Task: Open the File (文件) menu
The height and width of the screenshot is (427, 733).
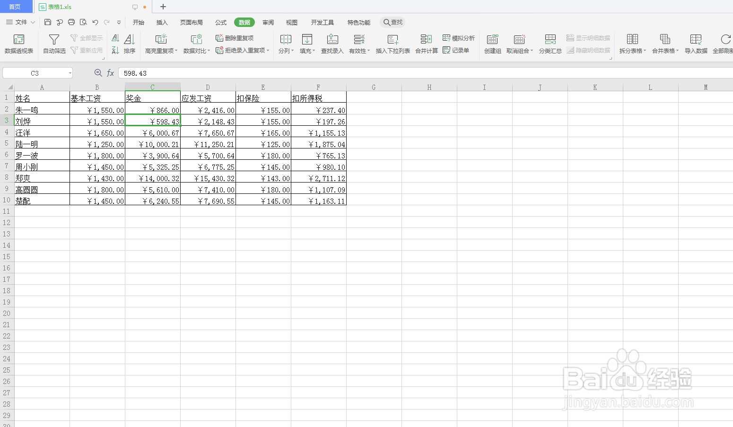Action: [21, 22]
